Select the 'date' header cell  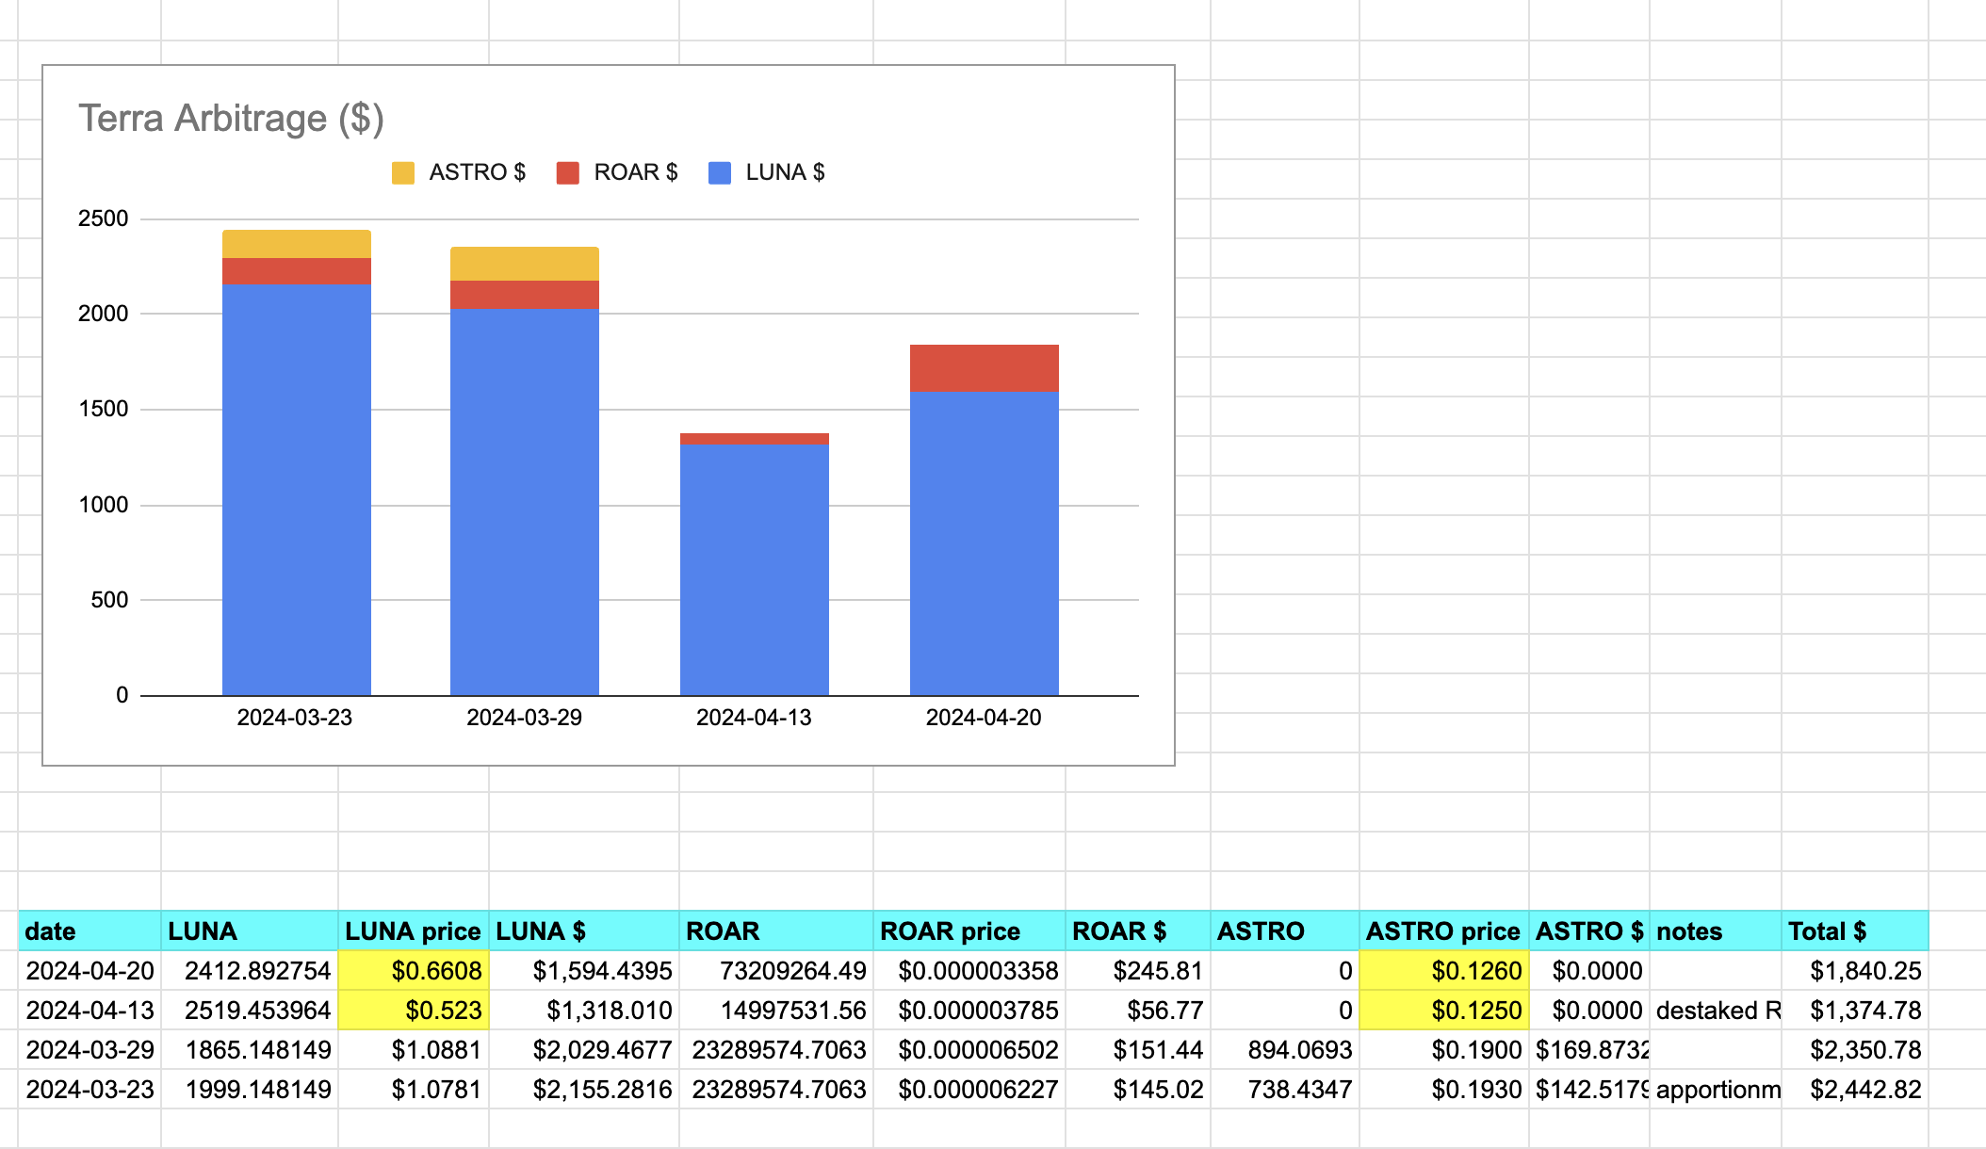(90, 931)
